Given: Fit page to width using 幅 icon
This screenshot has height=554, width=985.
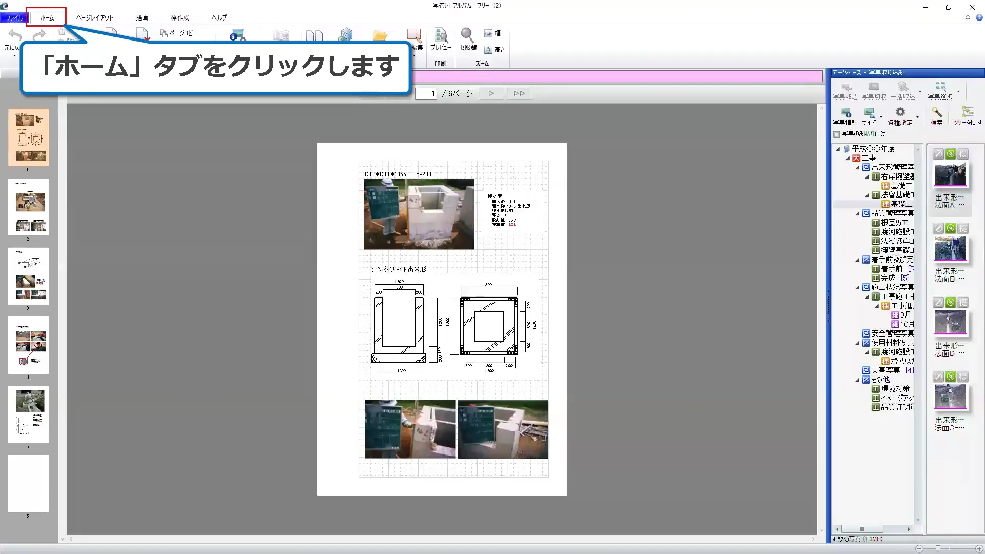Looking at the screenshot, I should (x=493, y=33).
